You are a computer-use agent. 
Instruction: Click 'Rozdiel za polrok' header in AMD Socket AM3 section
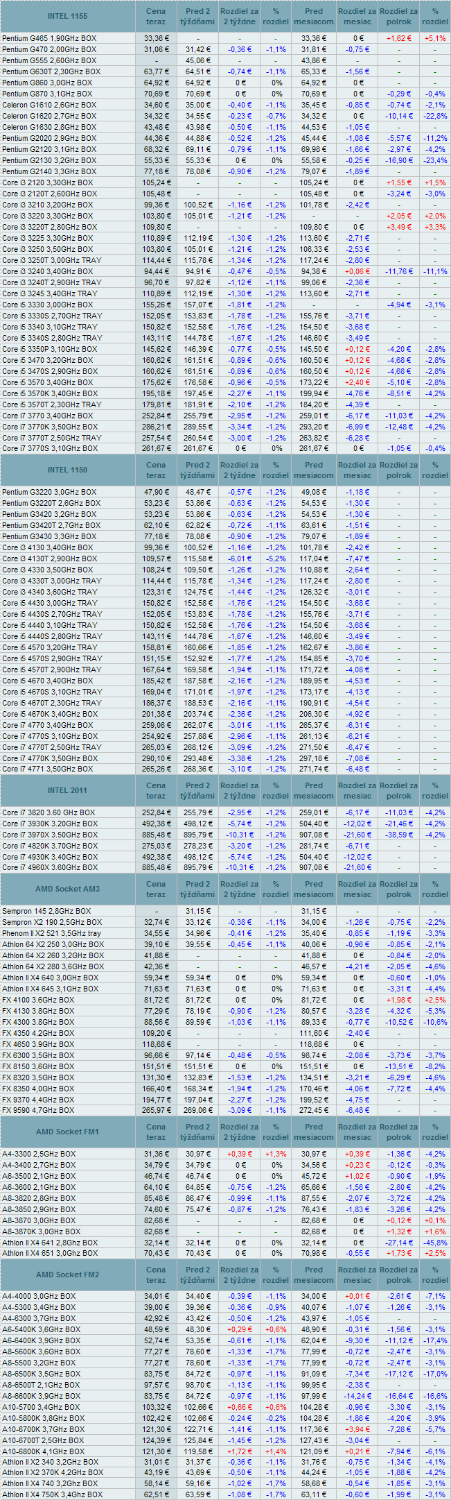coord(399,889)
